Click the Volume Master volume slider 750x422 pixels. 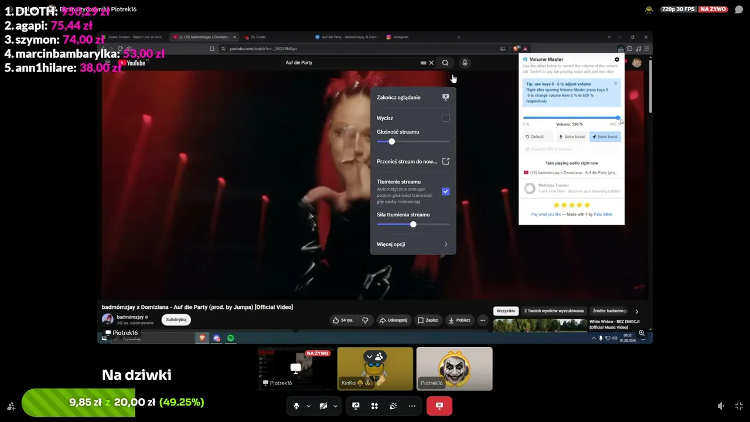[571, 118]
